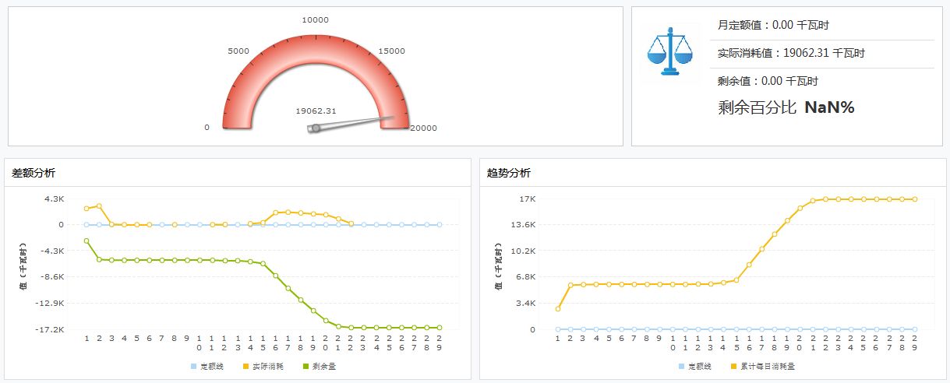
Task: Select the 趋势分析 panel title
Action: pyautogui.click(x=509, y=173)
